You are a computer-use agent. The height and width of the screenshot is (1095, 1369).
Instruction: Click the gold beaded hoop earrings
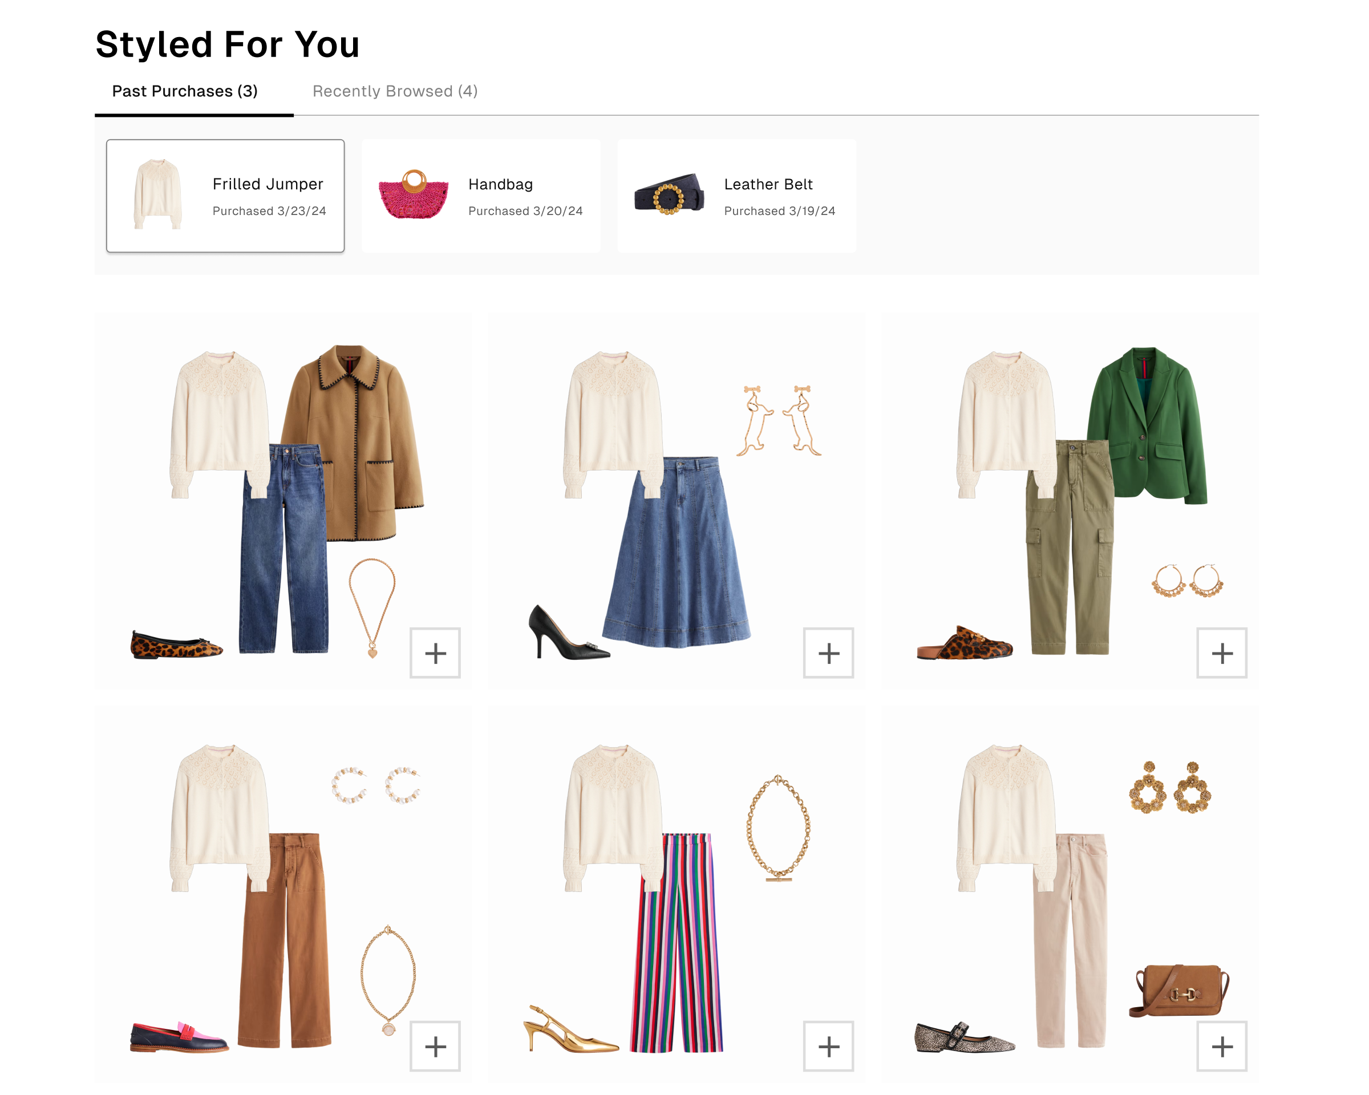(1188, 581)
